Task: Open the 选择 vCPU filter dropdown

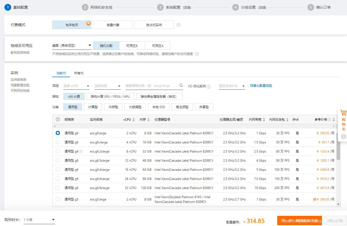Action: [x=76, y=86]
